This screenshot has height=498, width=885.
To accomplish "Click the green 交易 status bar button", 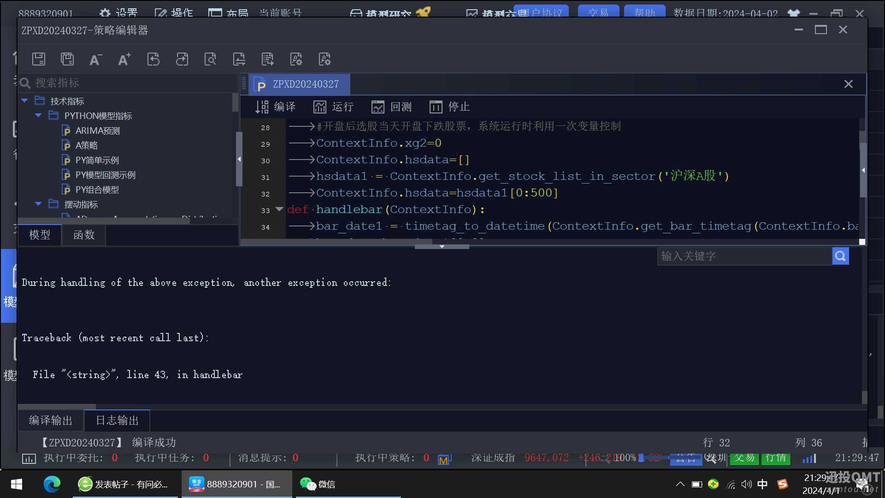I will pos(744,458).
